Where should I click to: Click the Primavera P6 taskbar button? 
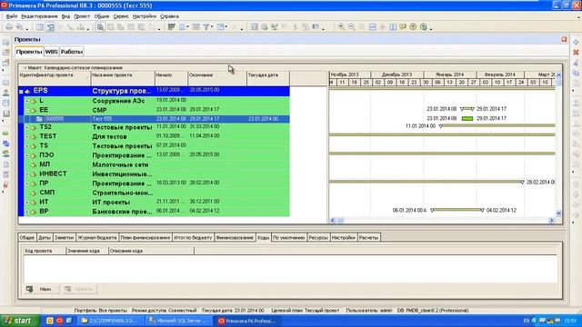248,321
